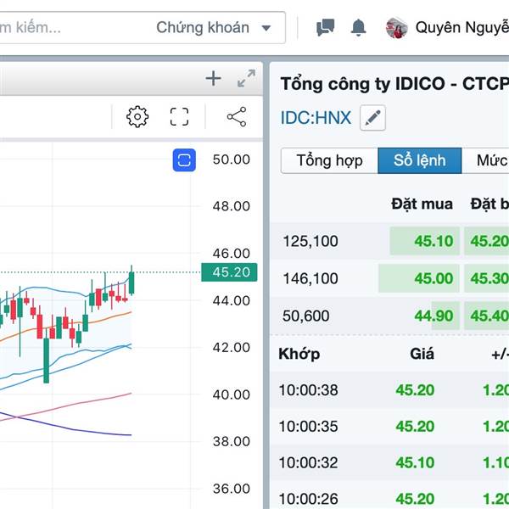Screen dimensions: 509x509
Task: Click the 42.00 price axis label
Action: [x=231, y=348]
